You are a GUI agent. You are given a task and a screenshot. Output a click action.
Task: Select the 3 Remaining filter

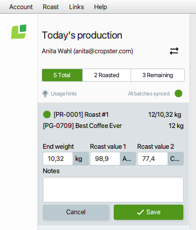pyautogui.click(x=157, y=75)
